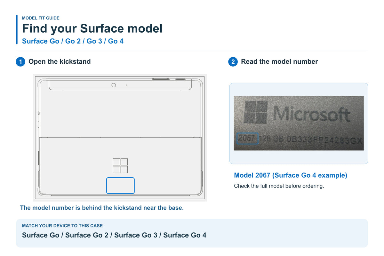
Task: Click the Microsoft logo in the label photo
Action: click(297, 112)
